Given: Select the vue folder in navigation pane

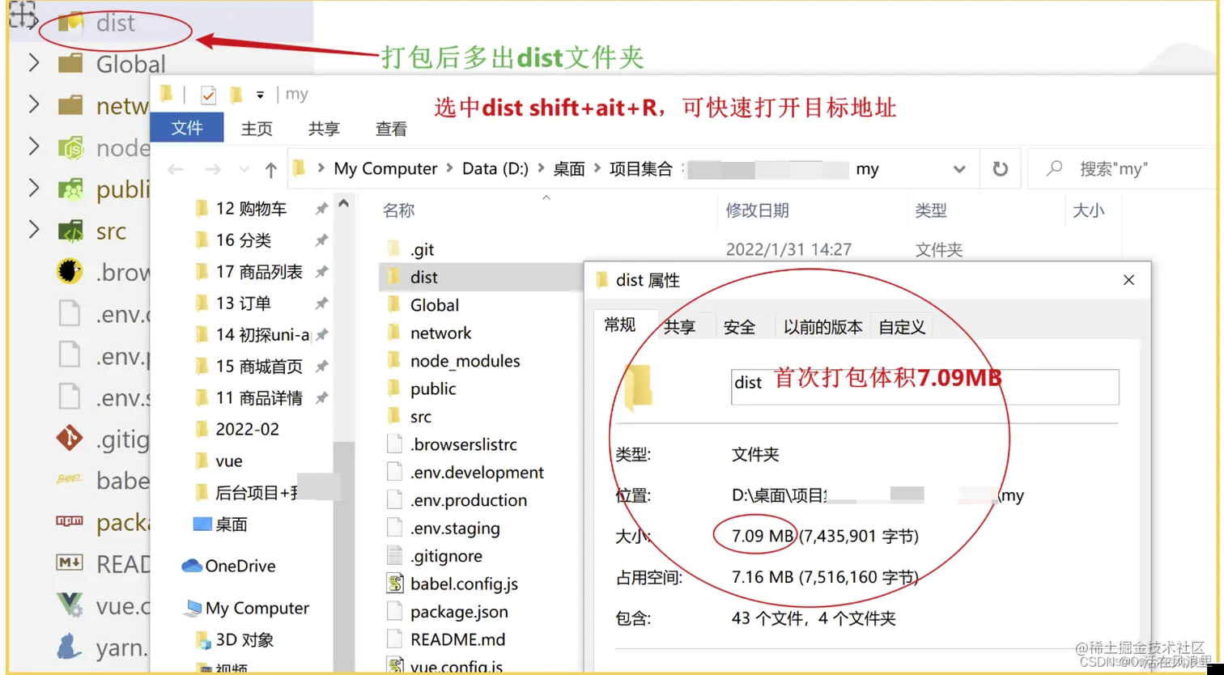Looking at the screenshot, I should click(229, 461).
